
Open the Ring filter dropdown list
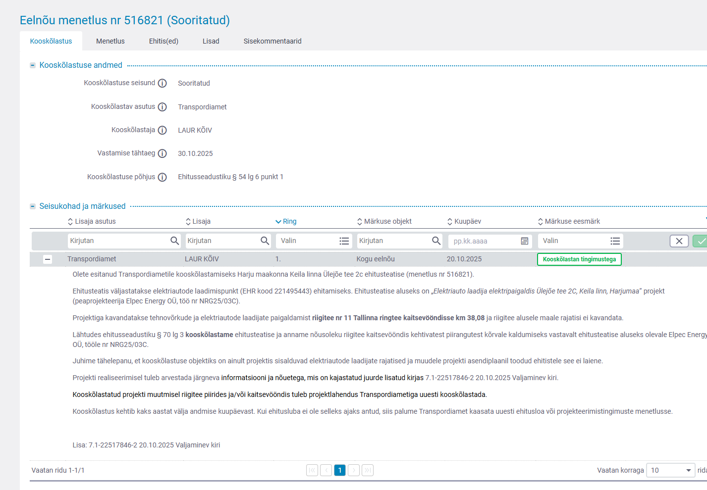tap(344, 241)
